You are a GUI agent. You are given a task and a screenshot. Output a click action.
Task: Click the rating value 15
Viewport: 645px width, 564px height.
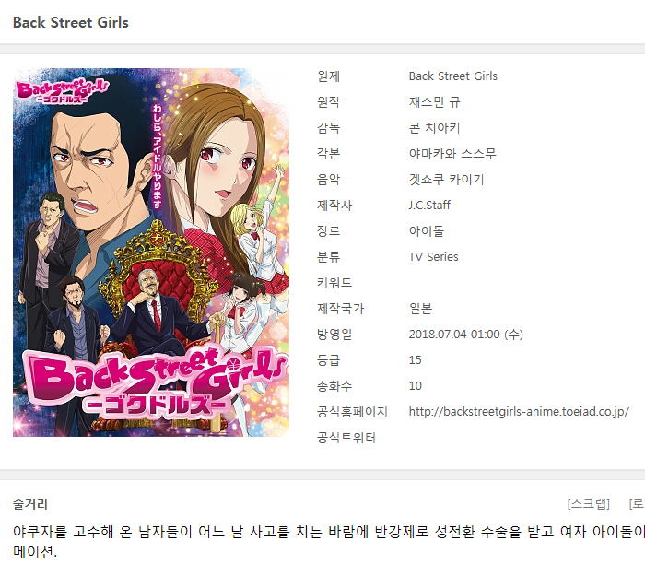(x=415, y=360)
